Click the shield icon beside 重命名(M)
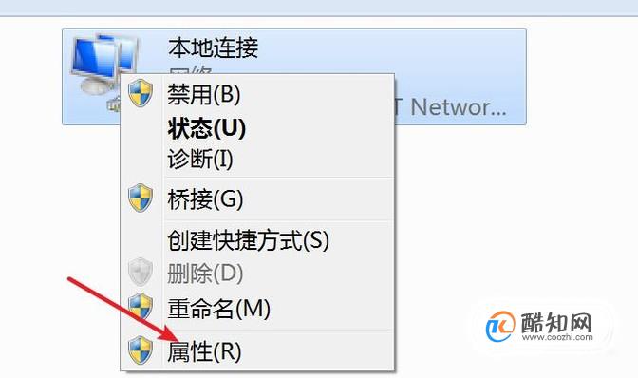Viewport: 638px width, 378px height. 141,307
